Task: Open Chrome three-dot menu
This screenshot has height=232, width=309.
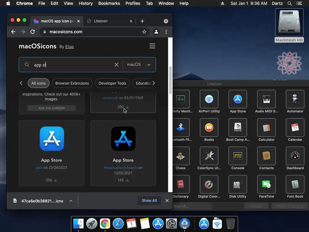Action: [x=166, y=32]
